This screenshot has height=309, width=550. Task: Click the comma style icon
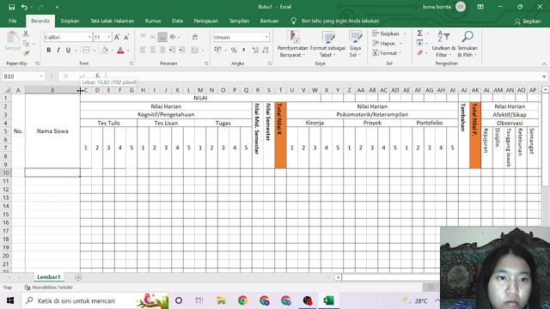243,50
